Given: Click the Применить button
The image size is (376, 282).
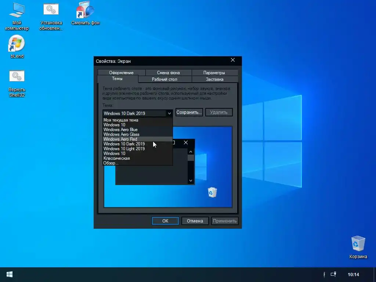Looking at the screenshot, I should [225, 221].
